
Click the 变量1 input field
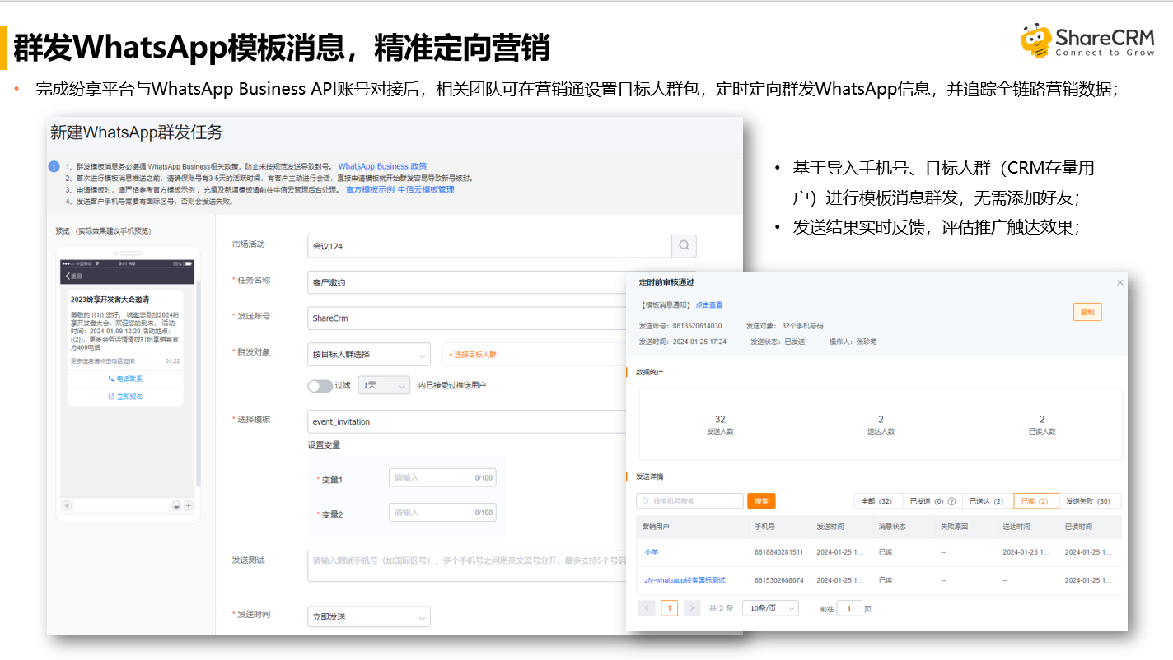click(x=442, y=477)
